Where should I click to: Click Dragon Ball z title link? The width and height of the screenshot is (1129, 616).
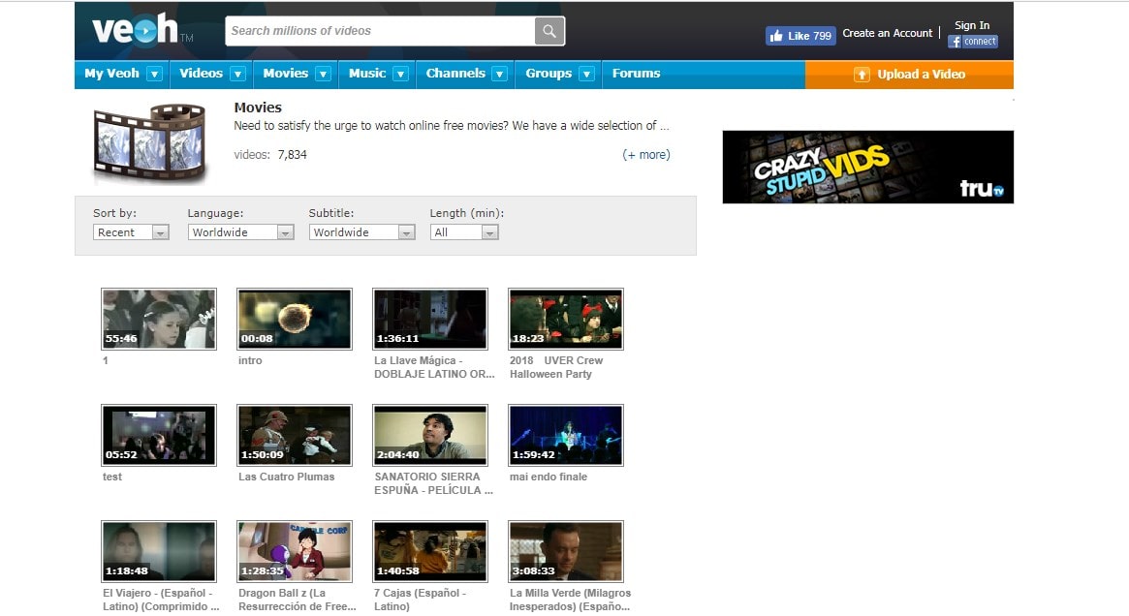[x=298, y=600]
